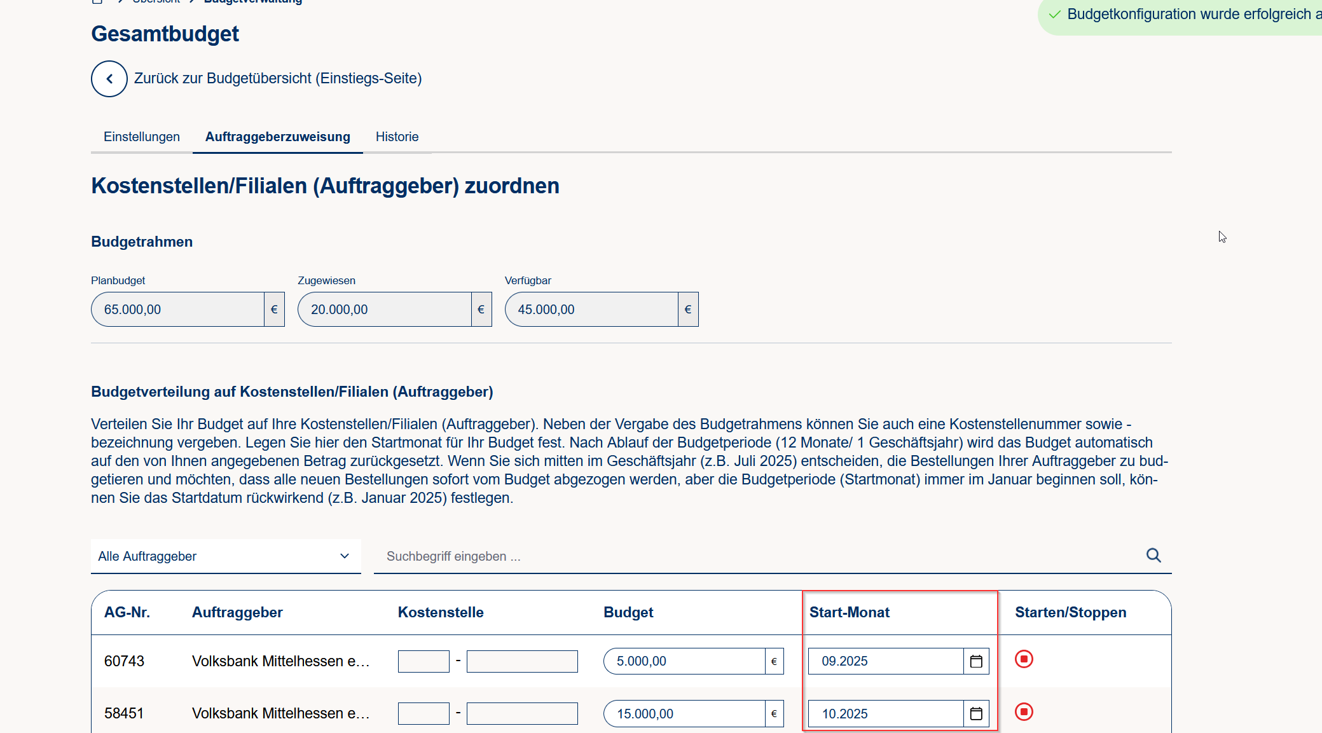The width and height of the screenshot is (1322, 733).
Task: Click success checkmark in notification banner
Action: coord(1055,14)
